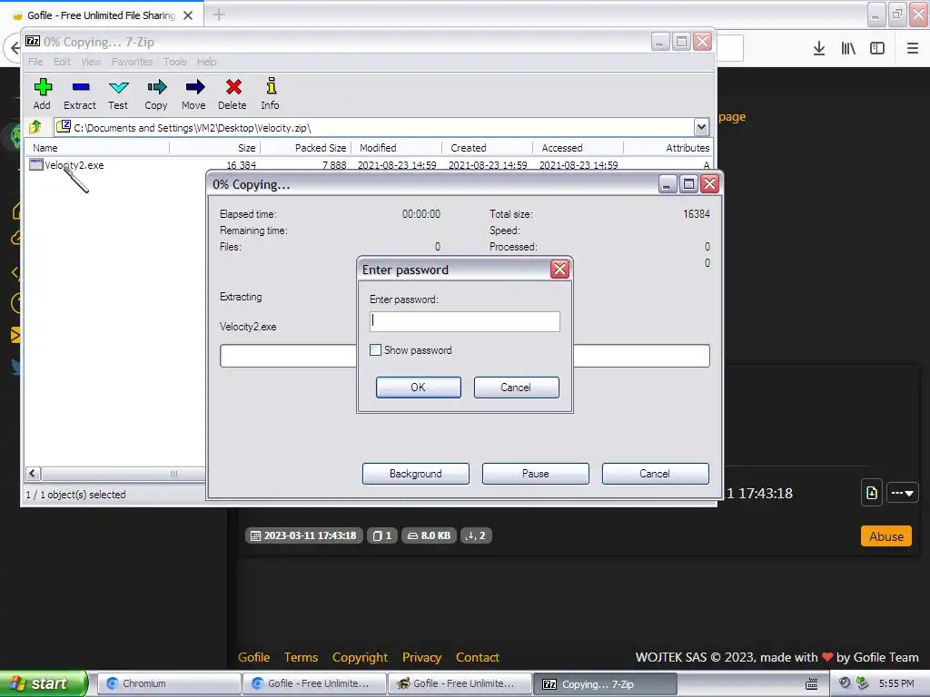
Task: Click the 2023-03-11 17:43:18 date badge
Action: tap(303, 535)
